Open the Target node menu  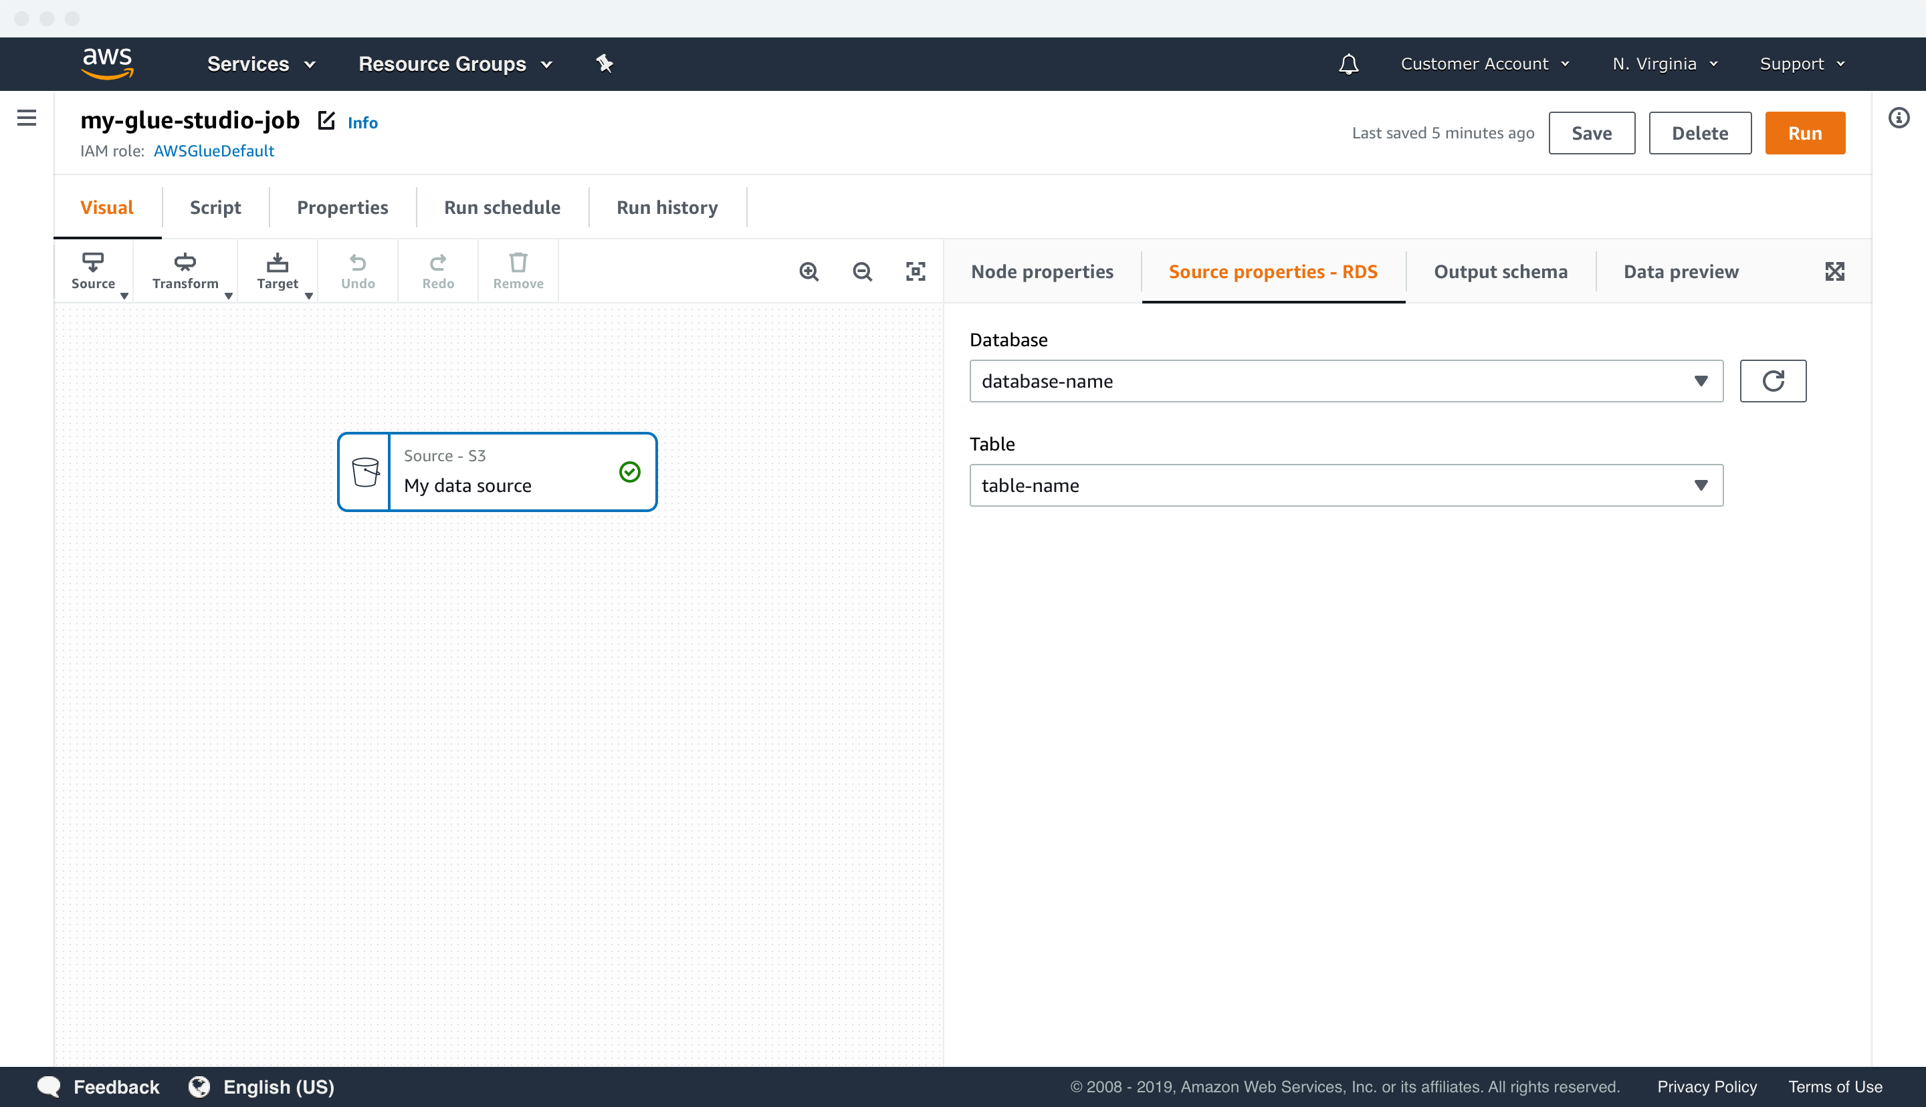[x=278, y=271]
